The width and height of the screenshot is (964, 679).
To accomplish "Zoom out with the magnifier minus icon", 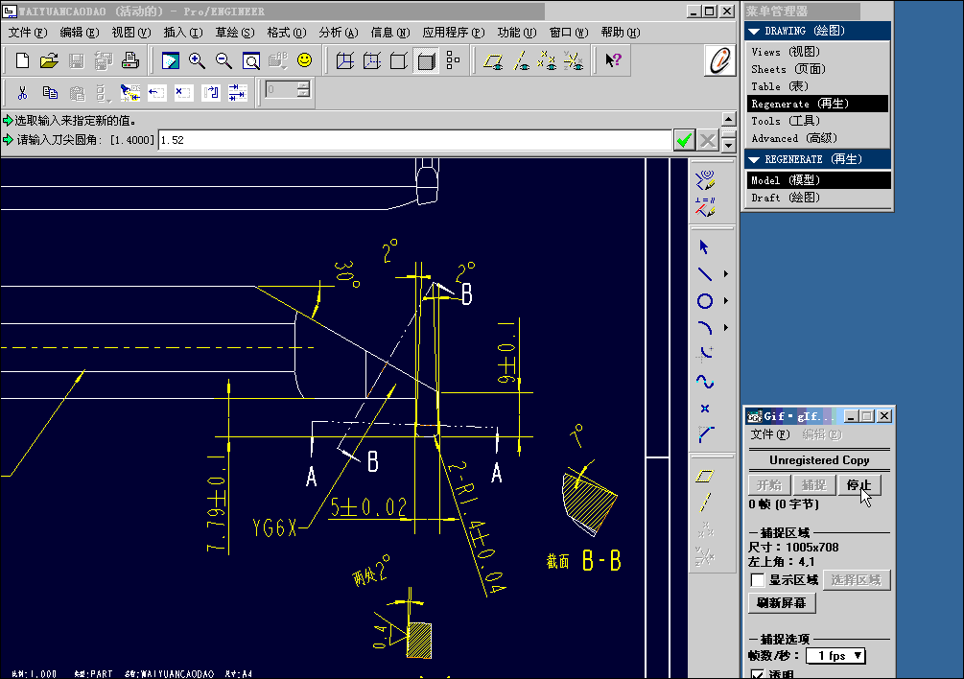I will point(223,60).
